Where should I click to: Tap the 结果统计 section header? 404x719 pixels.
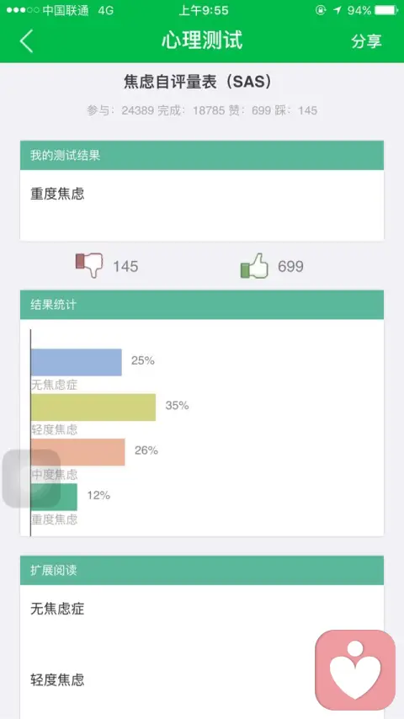coord(202,305)
